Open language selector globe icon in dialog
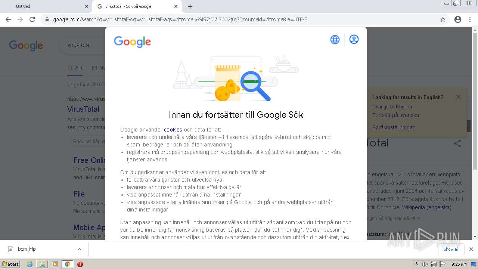The width and height of the screenshot is (478, 269). [x=335, y=39]
